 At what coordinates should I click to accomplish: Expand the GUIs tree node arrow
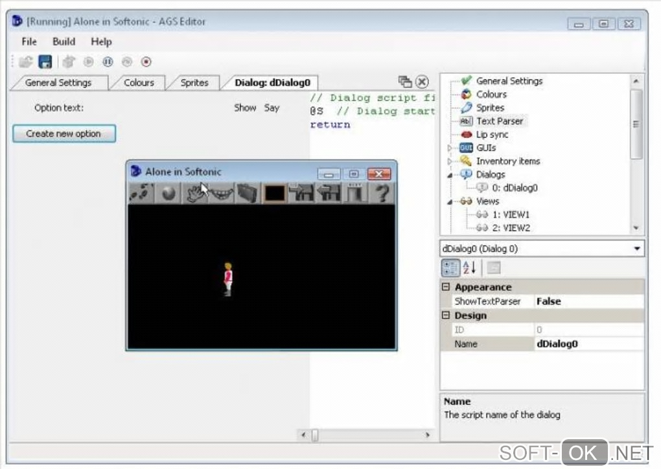(449, 148)
